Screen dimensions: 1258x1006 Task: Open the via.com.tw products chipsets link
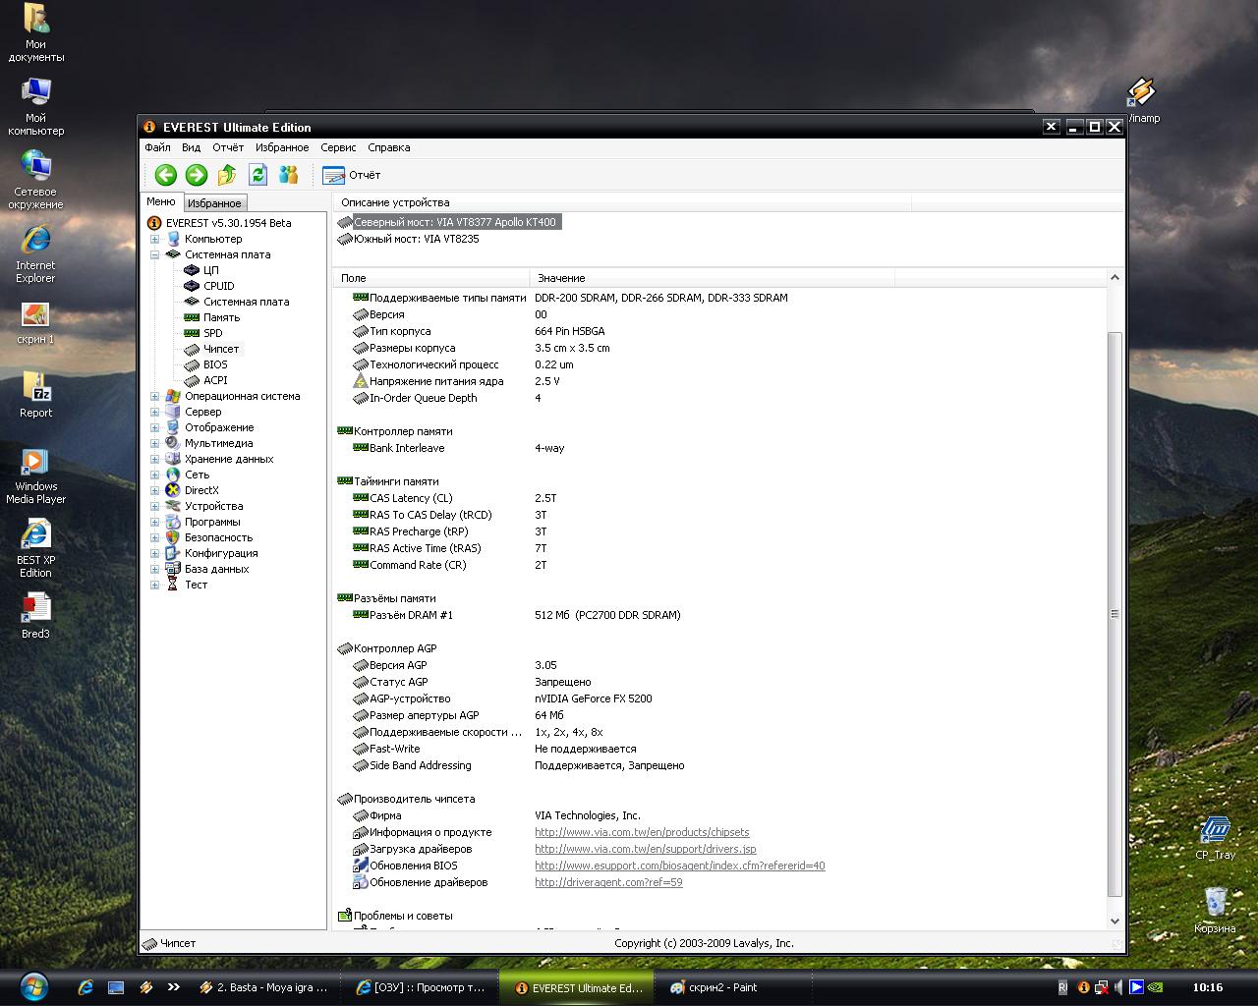coord(642,832)
